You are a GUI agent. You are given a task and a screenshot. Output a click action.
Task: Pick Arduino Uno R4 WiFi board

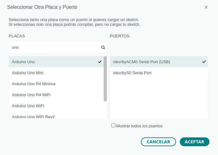(31, 95)
